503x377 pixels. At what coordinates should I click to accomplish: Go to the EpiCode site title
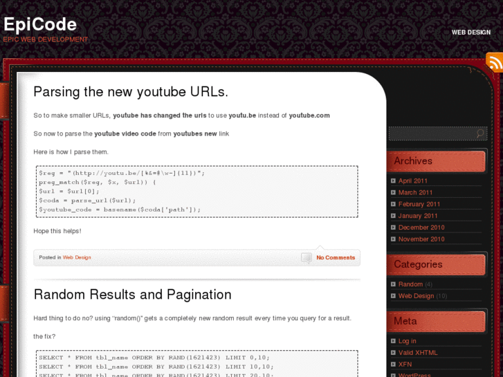[x=40, y=25]
